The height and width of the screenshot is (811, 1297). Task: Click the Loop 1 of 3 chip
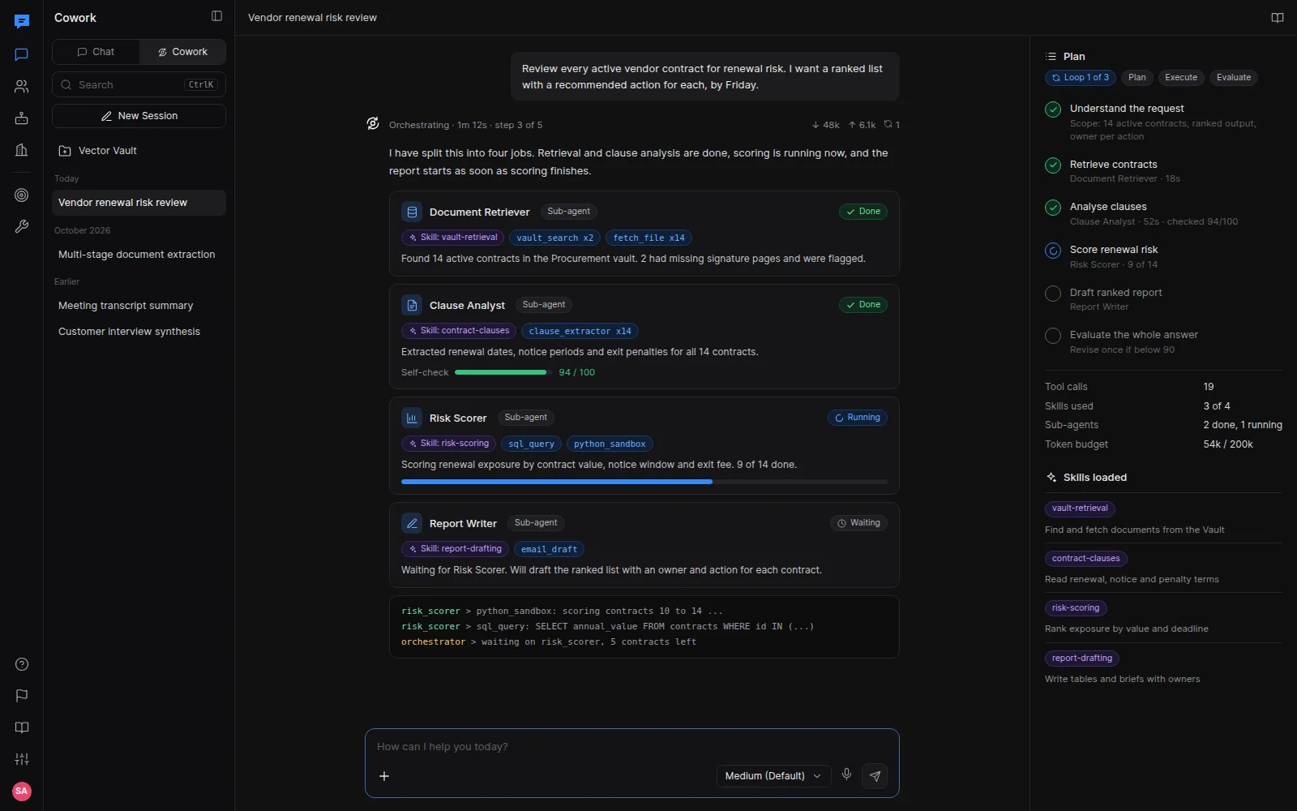pyautogui.click(x=1081, y=78)
